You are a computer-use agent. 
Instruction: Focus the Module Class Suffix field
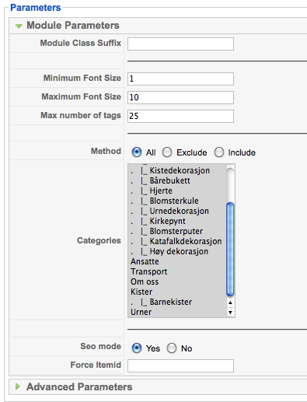[180, 44]
